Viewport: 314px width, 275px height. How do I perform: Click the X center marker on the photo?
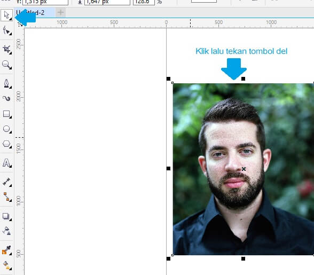click(244, 169)
